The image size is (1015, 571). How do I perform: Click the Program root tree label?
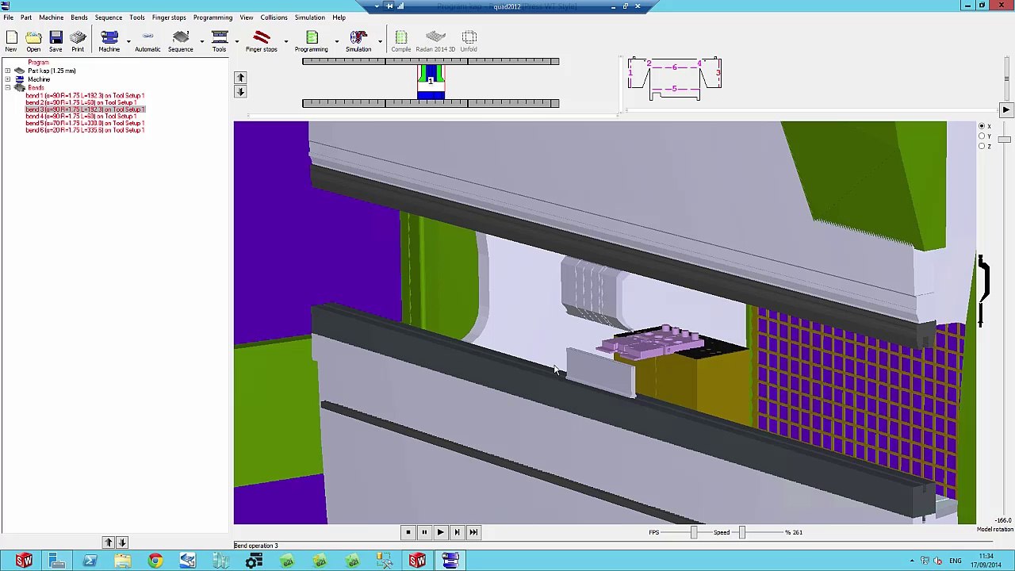point(38,63)
